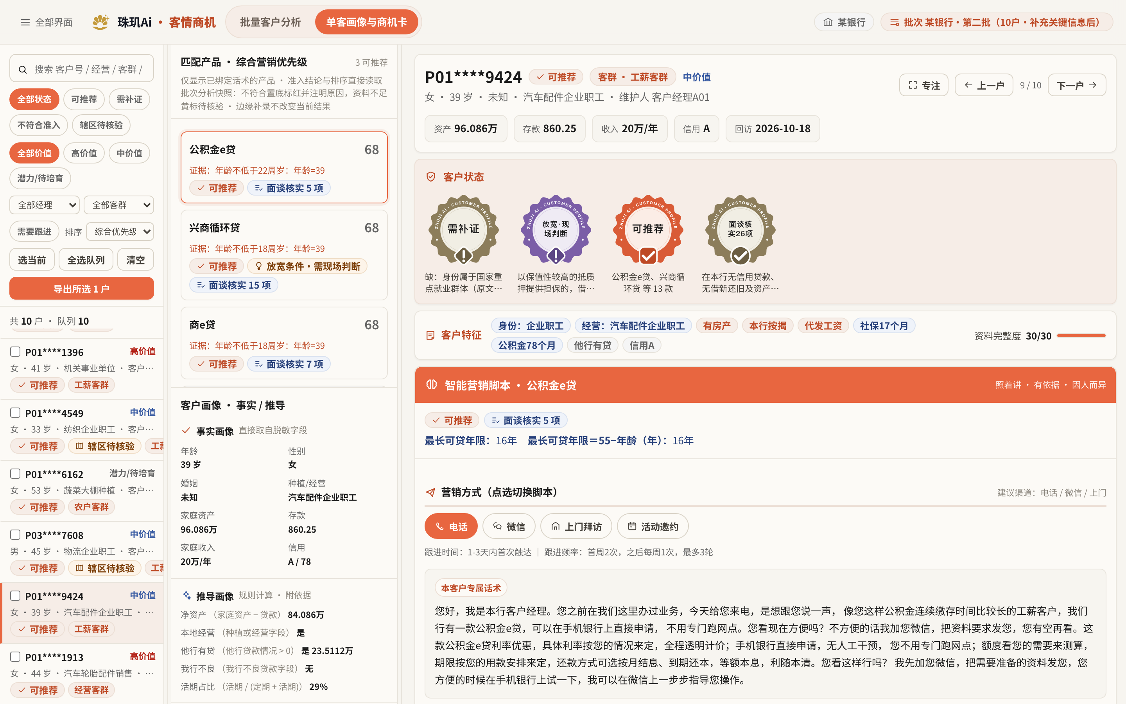The width and height of the screenshot is (1126, 704).
Task: Click the focus frame icon in 专注 button
Action: (913, 85)
